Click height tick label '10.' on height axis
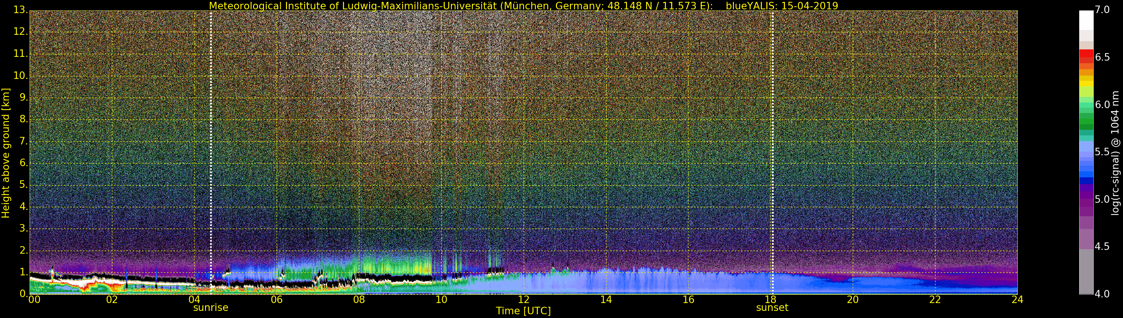Image resolution: width=1123 pixels, height=318 pixels. coord(21,75)
